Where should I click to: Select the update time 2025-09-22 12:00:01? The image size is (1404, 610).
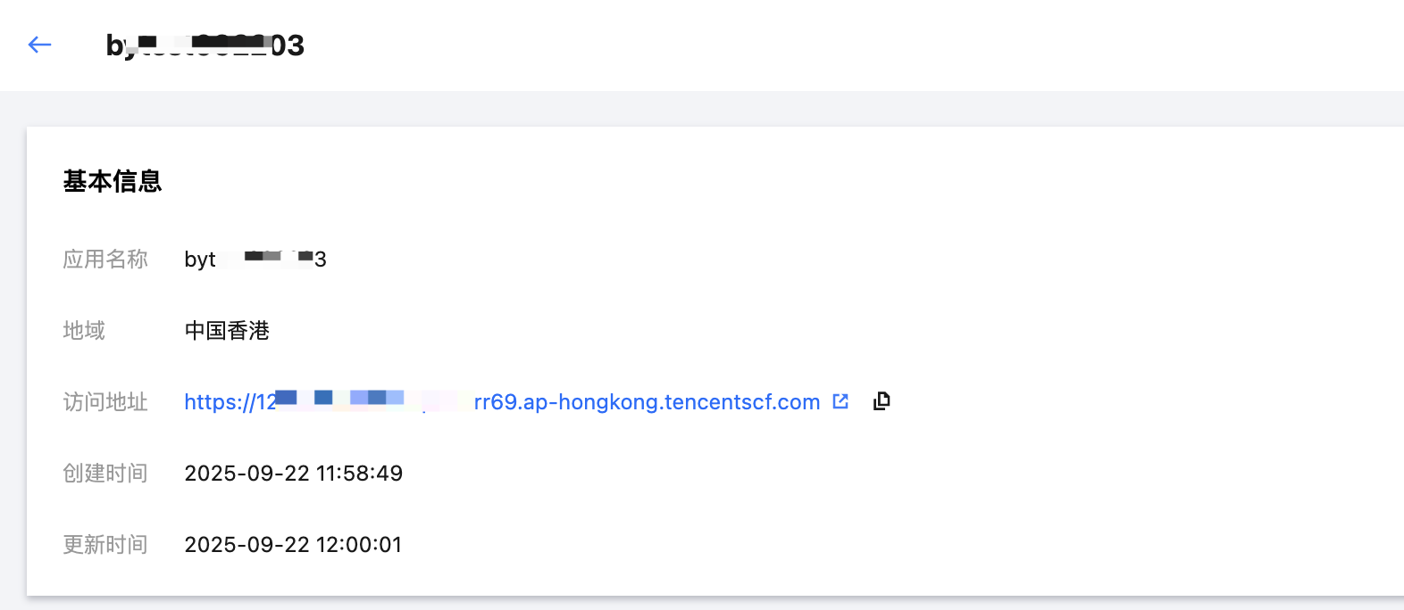pos(293,545)
